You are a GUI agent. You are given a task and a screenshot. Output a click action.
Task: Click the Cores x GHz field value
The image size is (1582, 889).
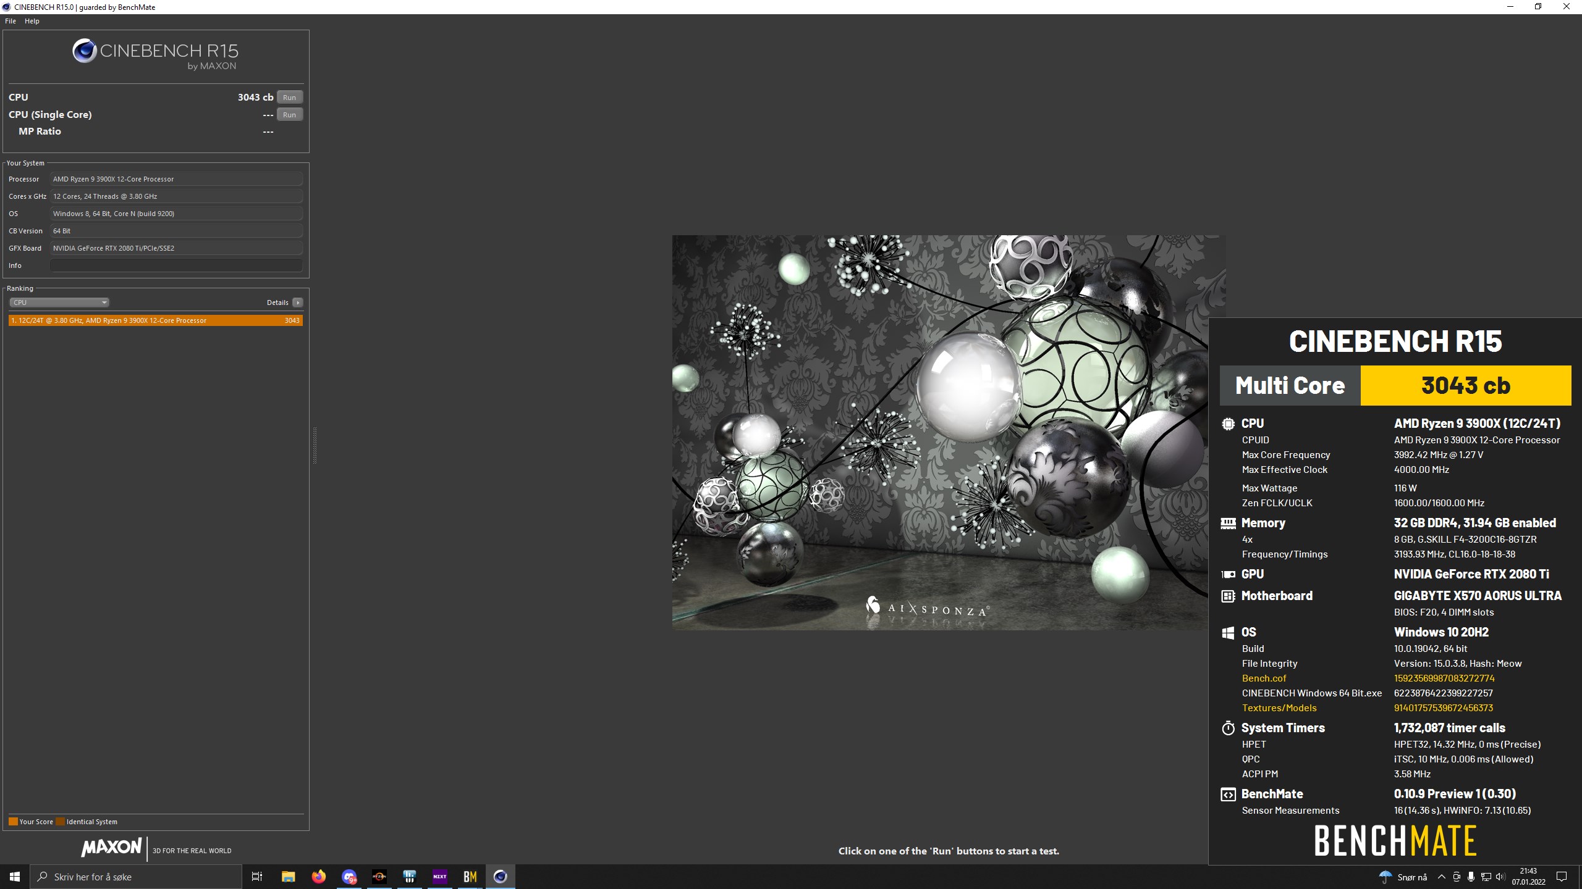(176, 196)
